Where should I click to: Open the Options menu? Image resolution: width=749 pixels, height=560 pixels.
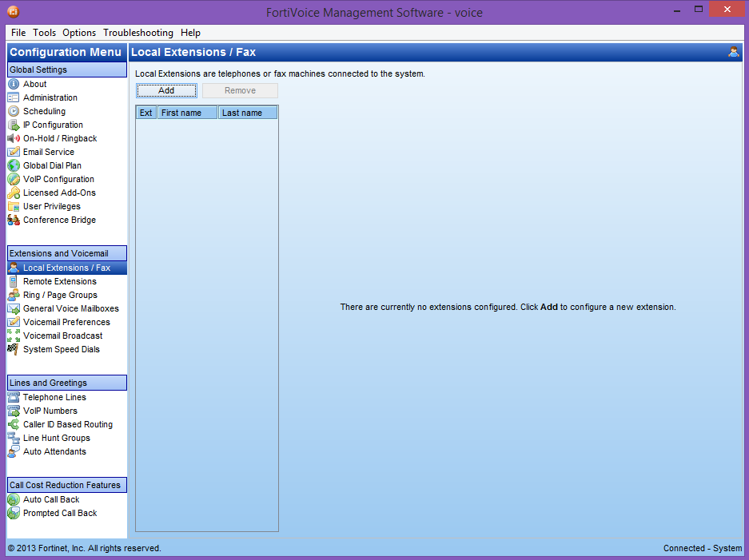[79, 33]
